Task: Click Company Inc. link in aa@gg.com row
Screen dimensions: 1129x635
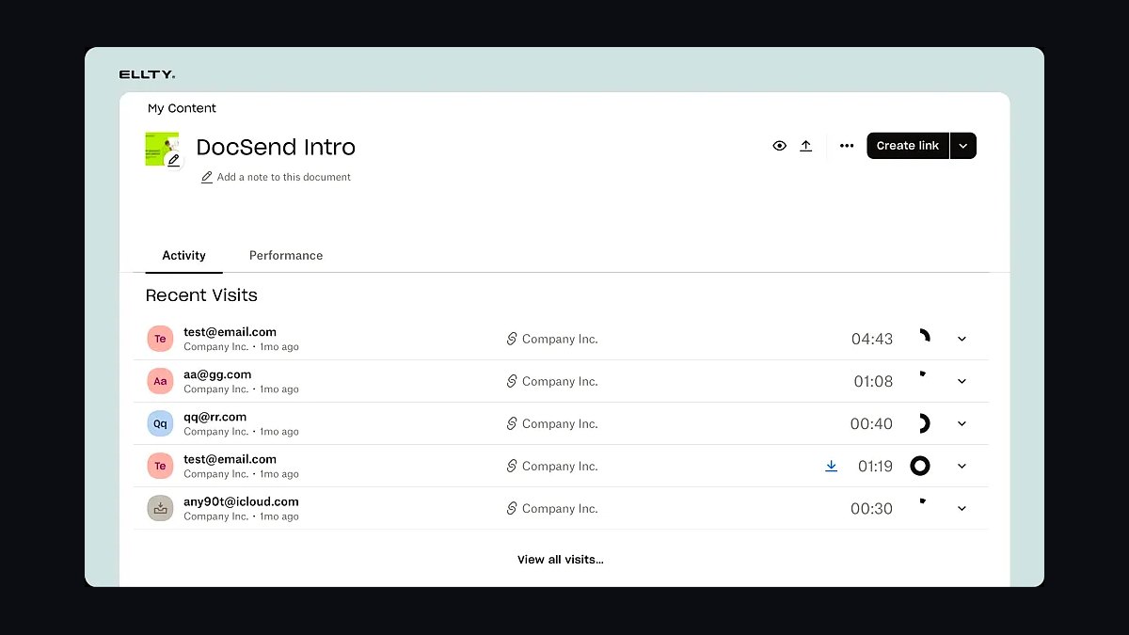Action: (560, 381)
